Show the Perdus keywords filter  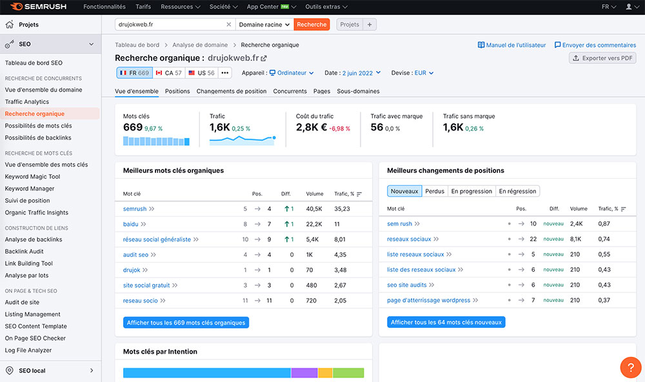435,191
